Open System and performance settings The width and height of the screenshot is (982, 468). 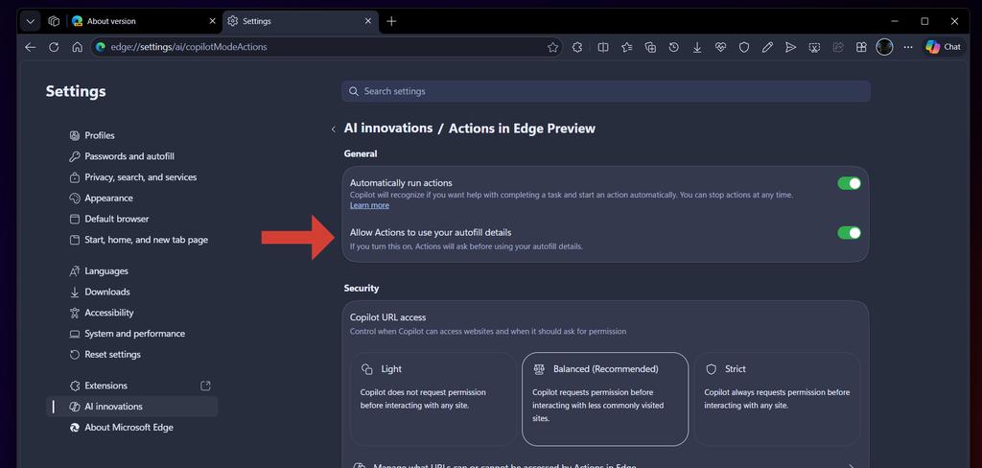coord(132,334)
